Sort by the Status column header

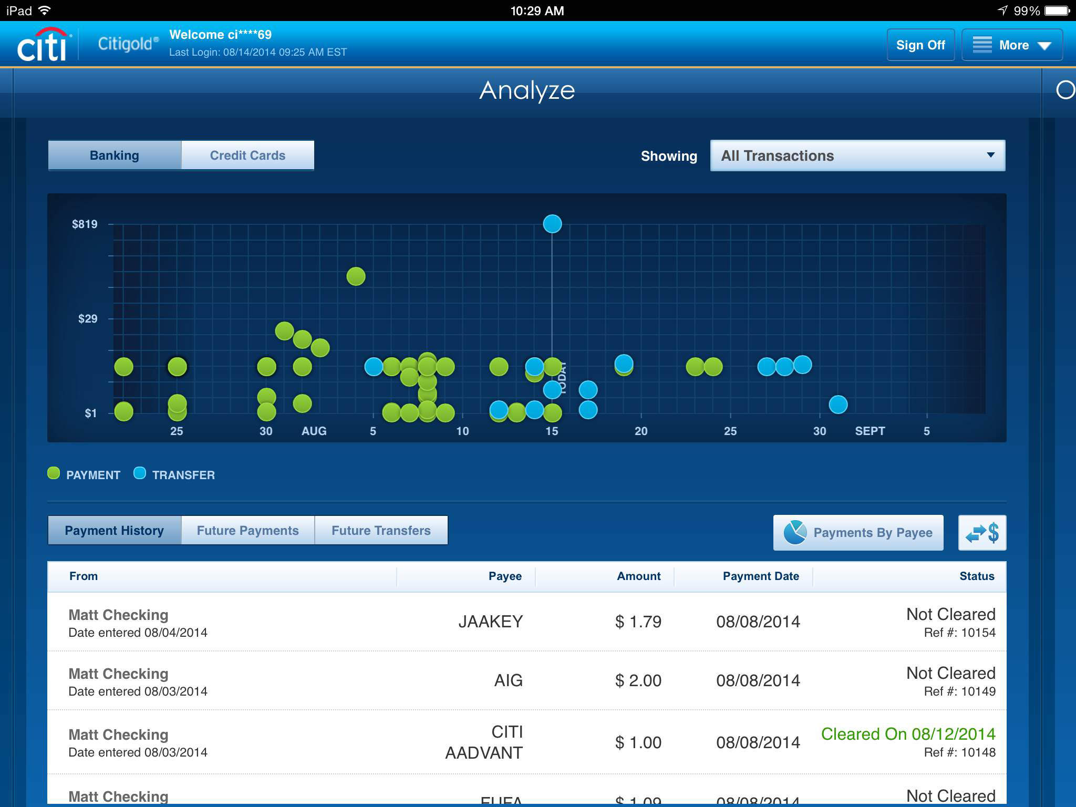977,576
